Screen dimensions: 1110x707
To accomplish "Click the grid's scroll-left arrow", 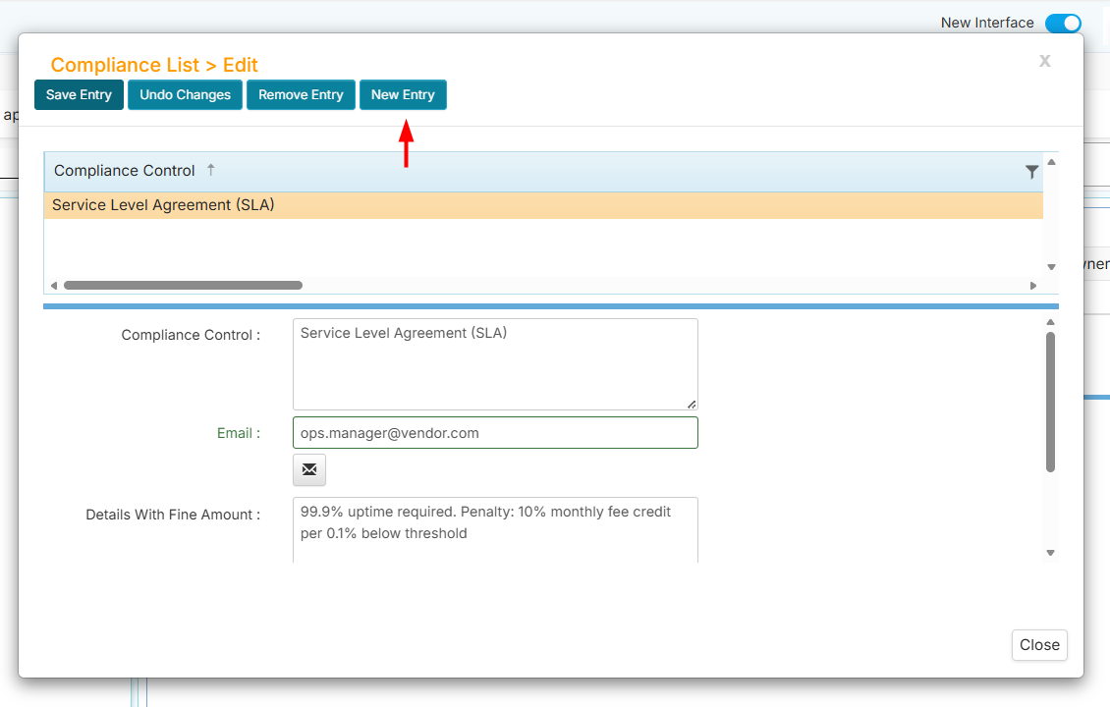I will 53,286.
